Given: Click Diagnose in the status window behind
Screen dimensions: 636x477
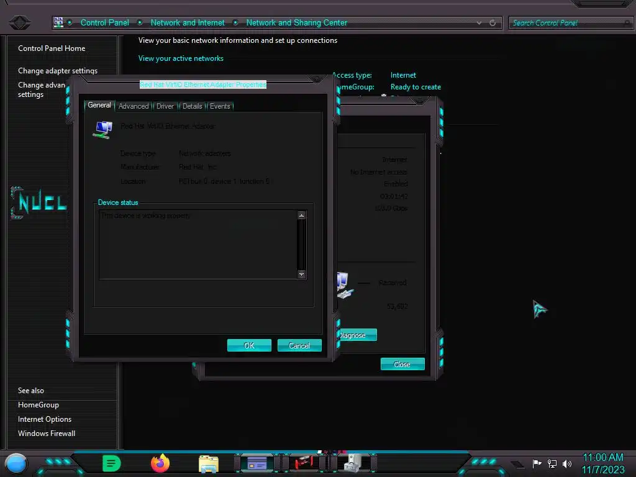Looking at the screenshot, I should [x=357, y=335].
